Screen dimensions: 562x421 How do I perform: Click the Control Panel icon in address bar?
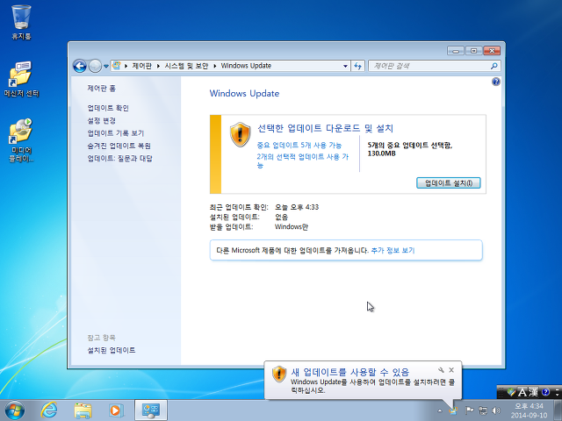(x=117, y=66)
